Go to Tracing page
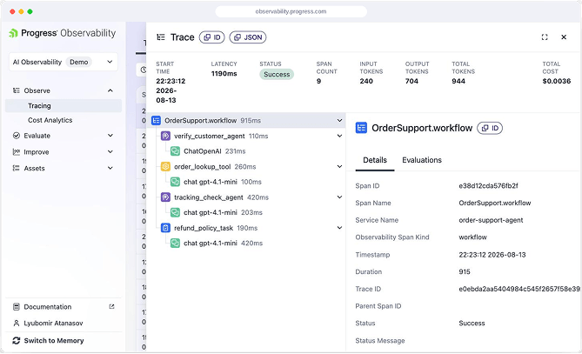The image size is (582, 354). tap(64, 106)
